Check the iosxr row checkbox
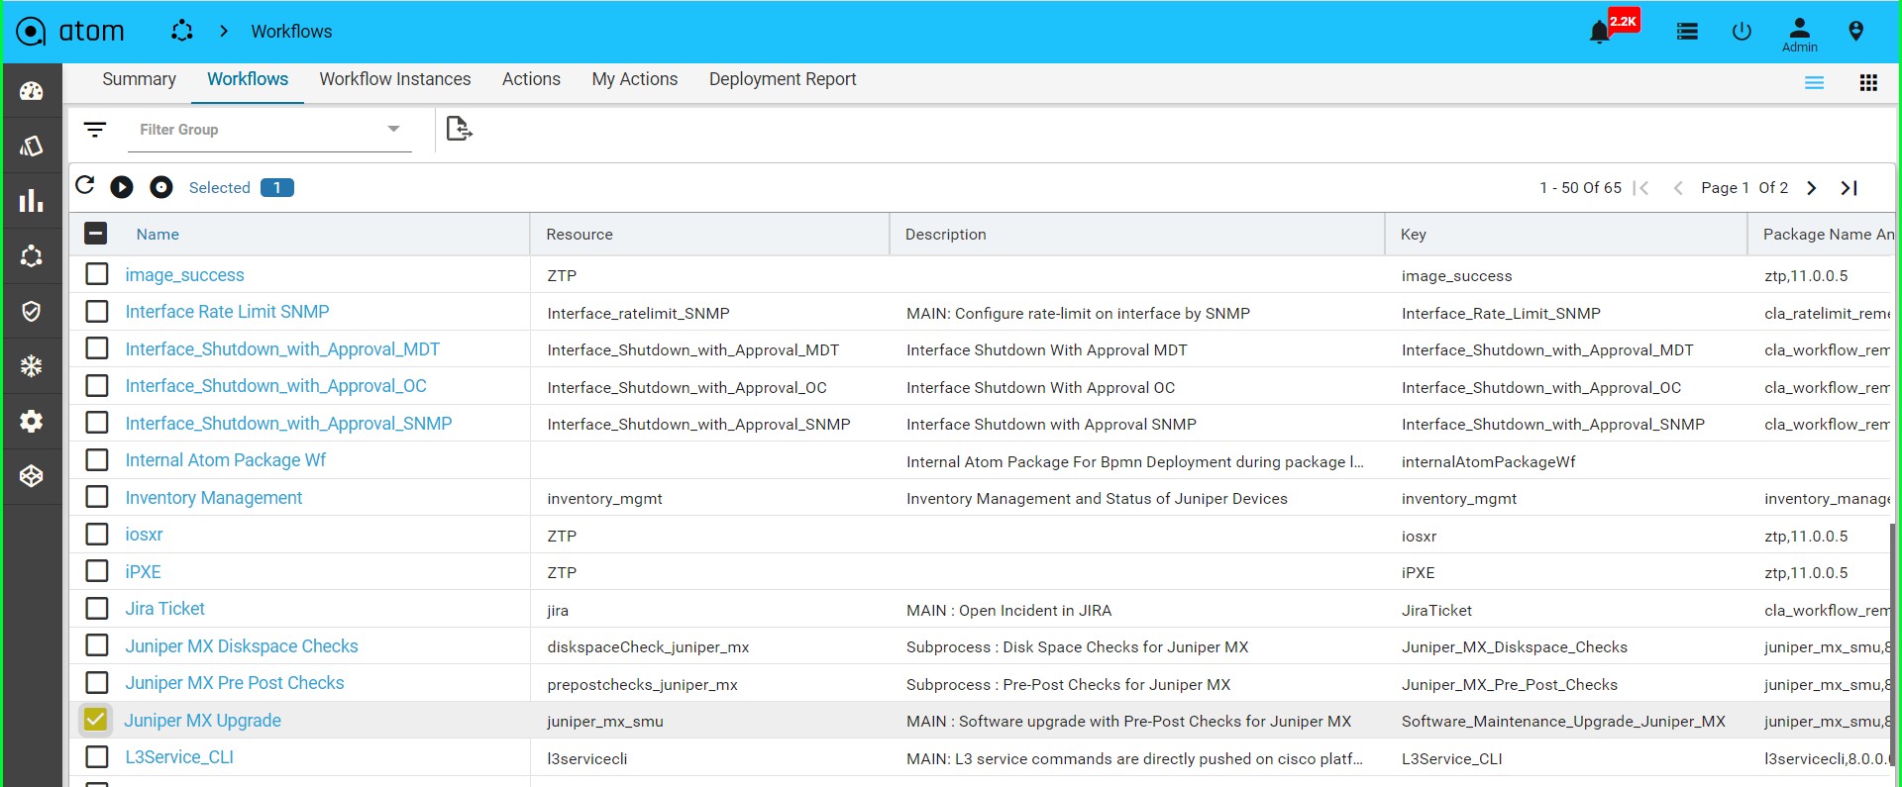 [97, 535]
